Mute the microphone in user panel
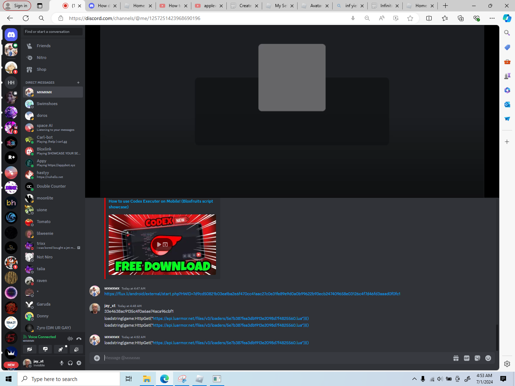Viewport: 515px width, 386px height. 62,363
